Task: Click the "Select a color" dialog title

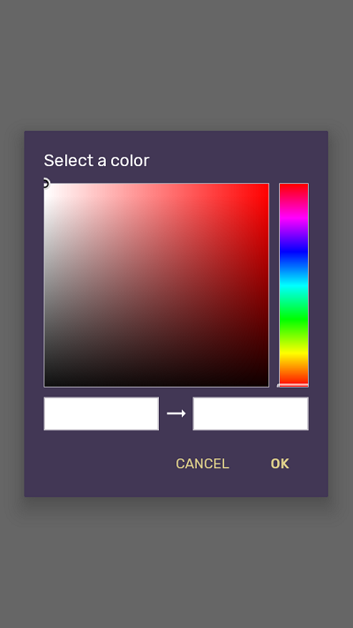Action: (x=96, y=160)
